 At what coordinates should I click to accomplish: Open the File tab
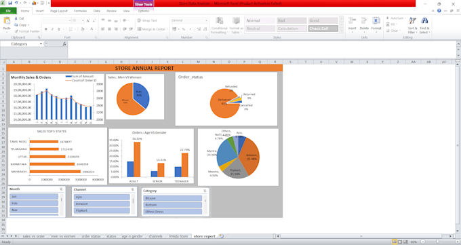(8, 11)
